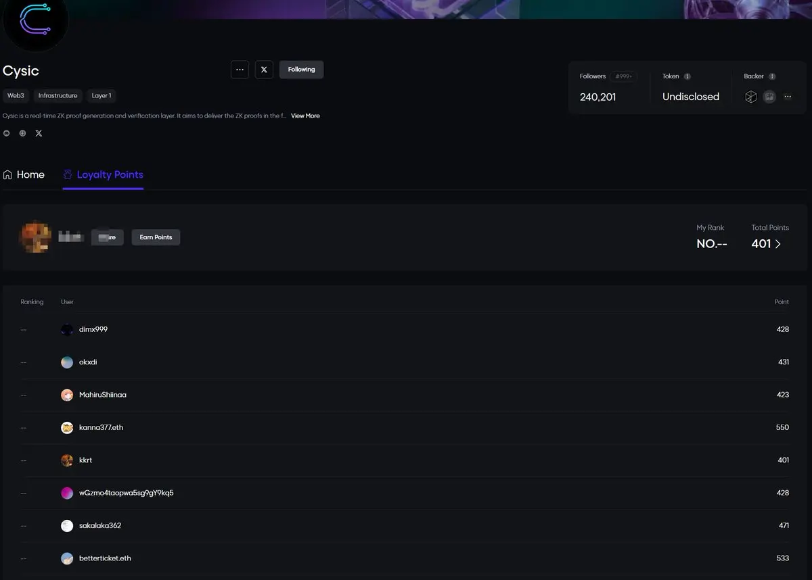Click the Earn Points button
Screen dimensions: 812x580
coord(156,237)
